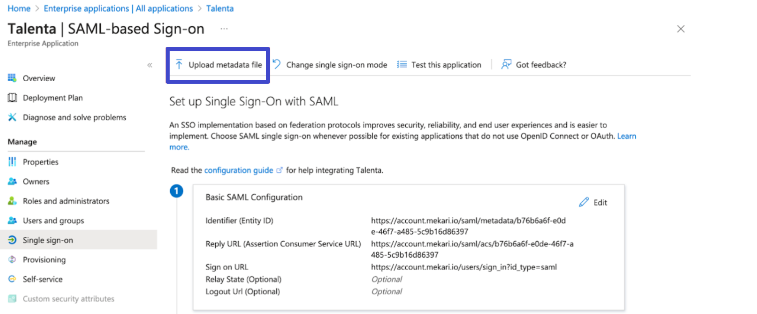Click the external link icon beside configuration guide

tap(279, 170)
